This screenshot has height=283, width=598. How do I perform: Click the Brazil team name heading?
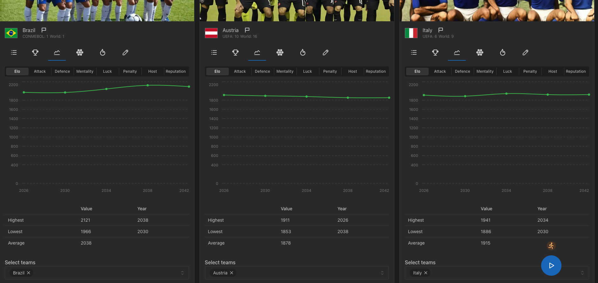pyautogui.click(x=29, y=30)
